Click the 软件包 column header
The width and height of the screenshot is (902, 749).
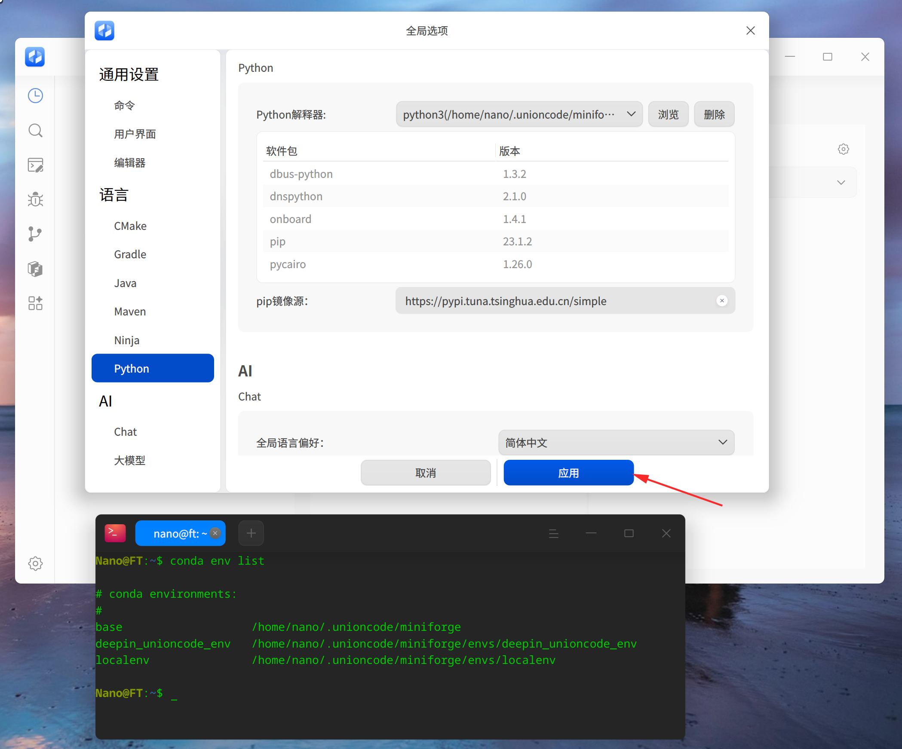[x=281, y=151]
